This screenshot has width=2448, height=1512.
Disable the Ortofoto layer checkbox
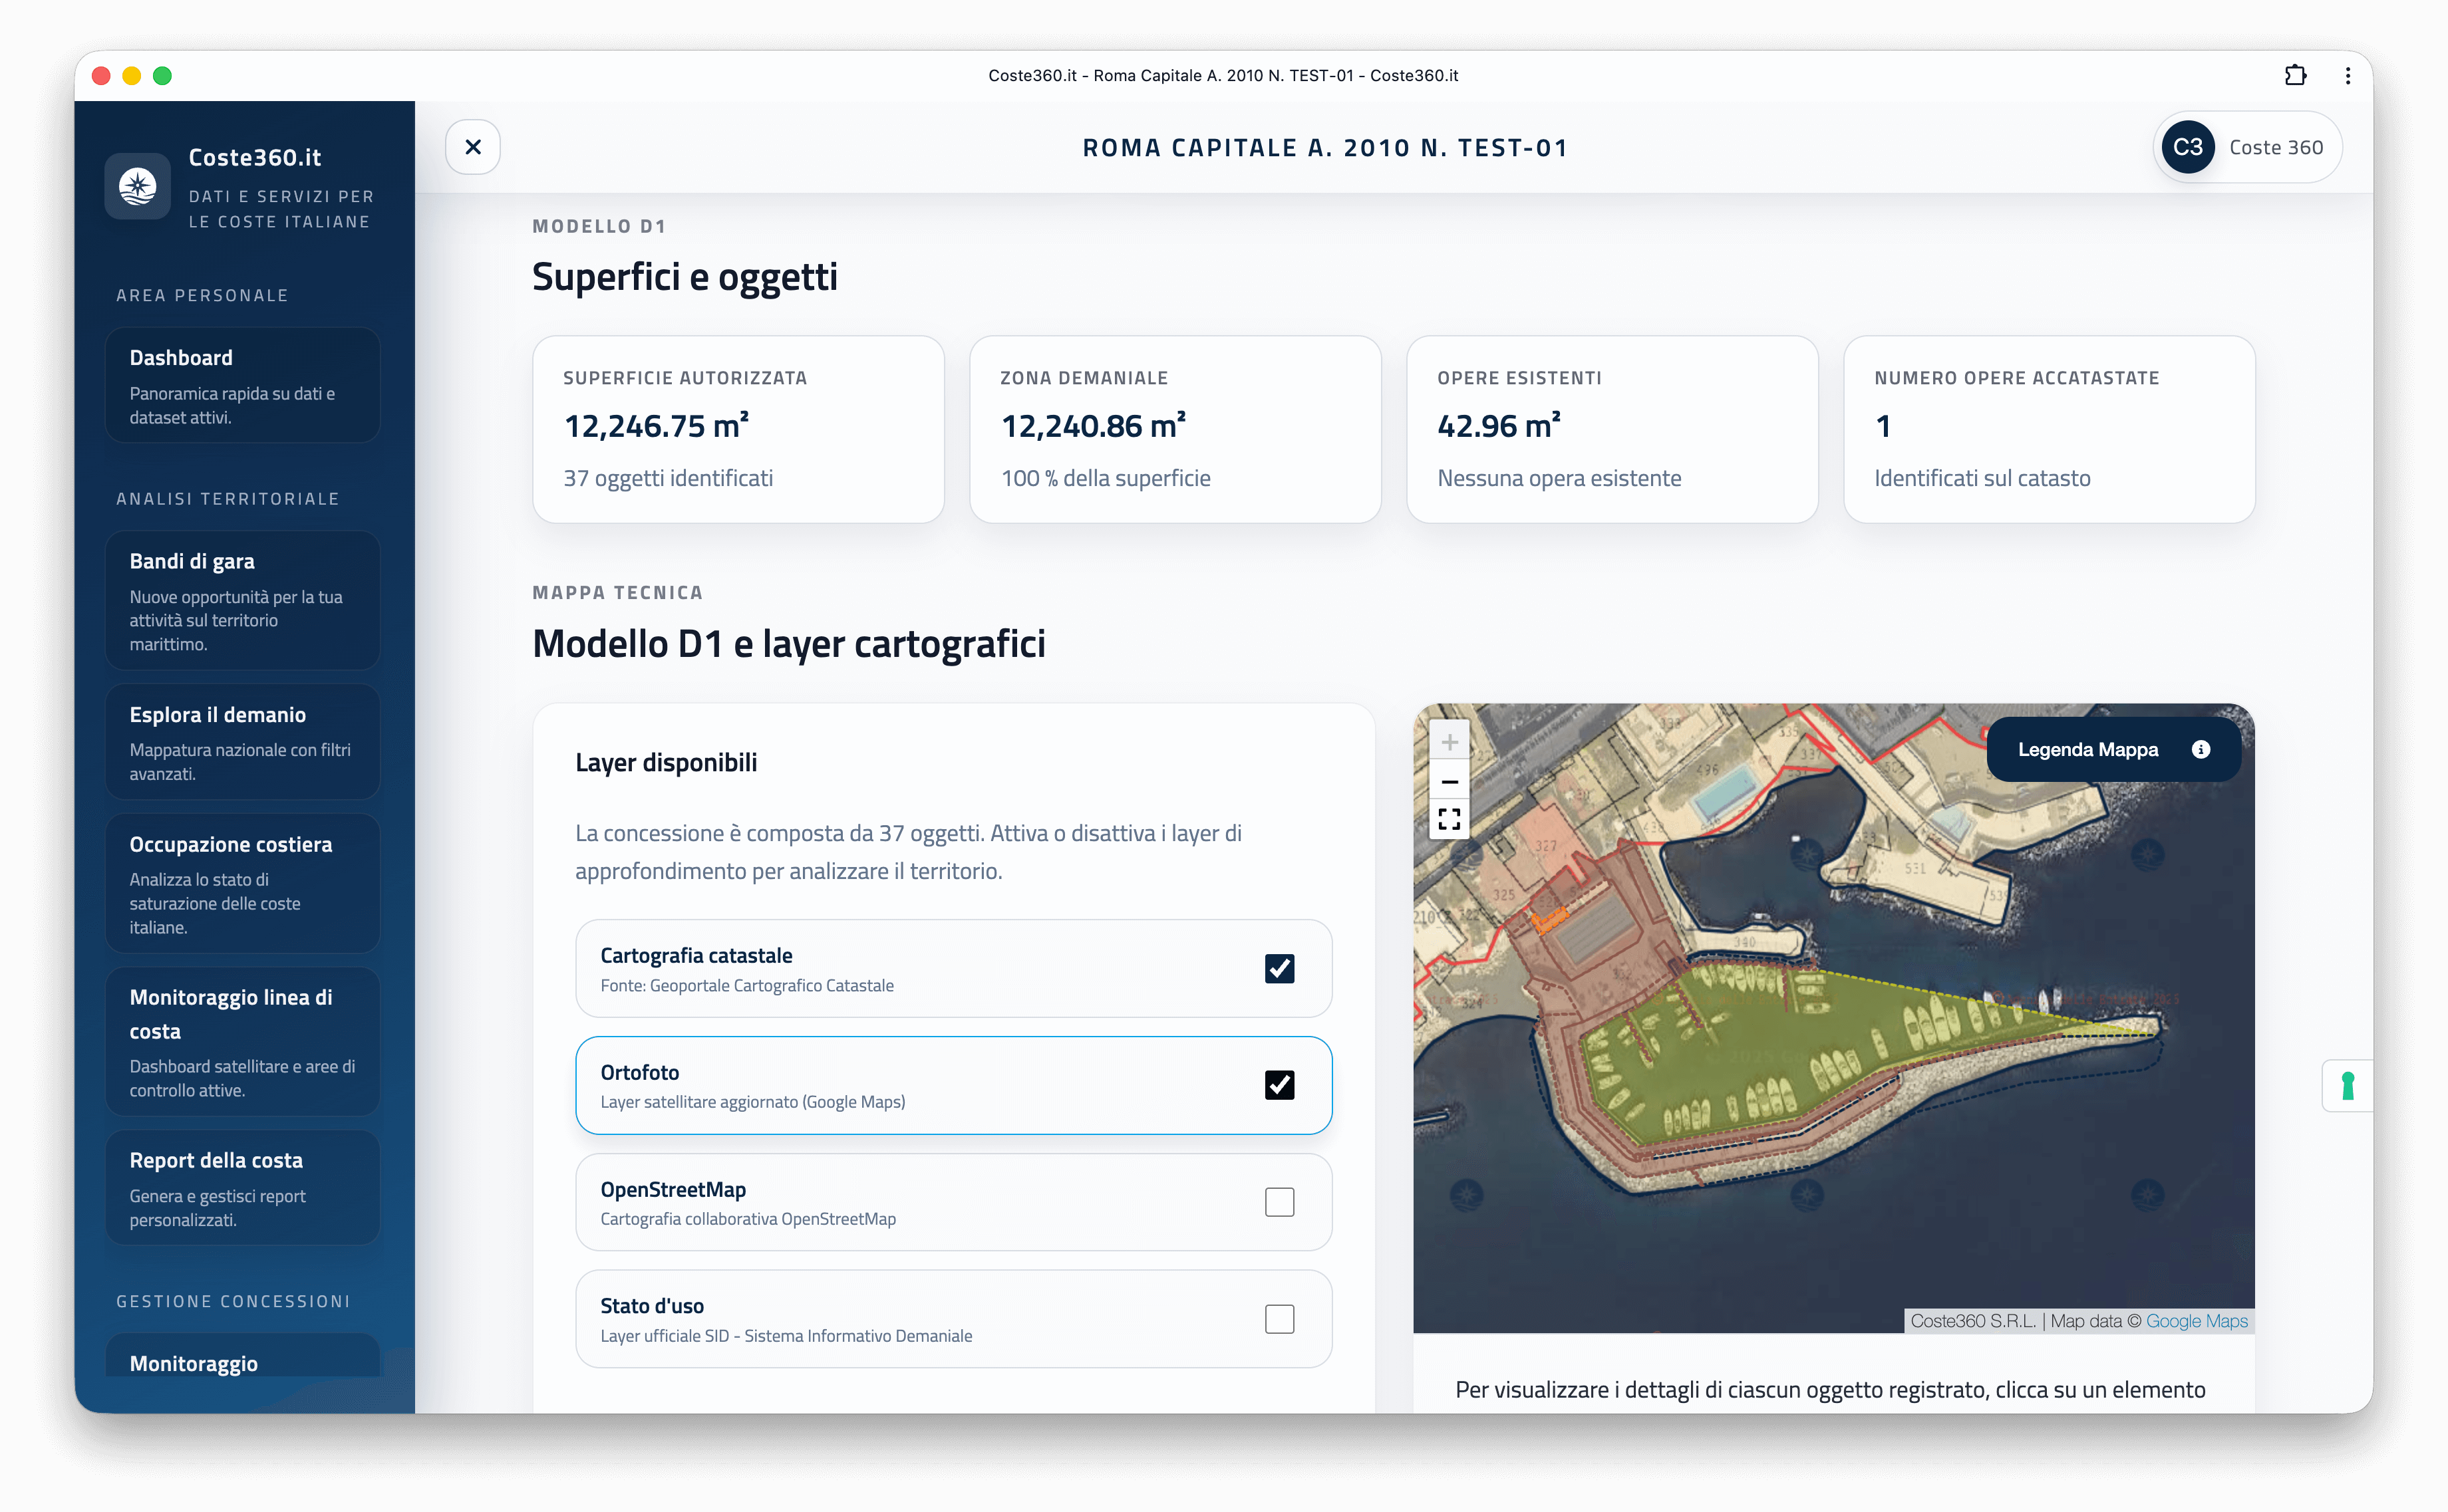pyautogui.click(x=1279, y=1085)
